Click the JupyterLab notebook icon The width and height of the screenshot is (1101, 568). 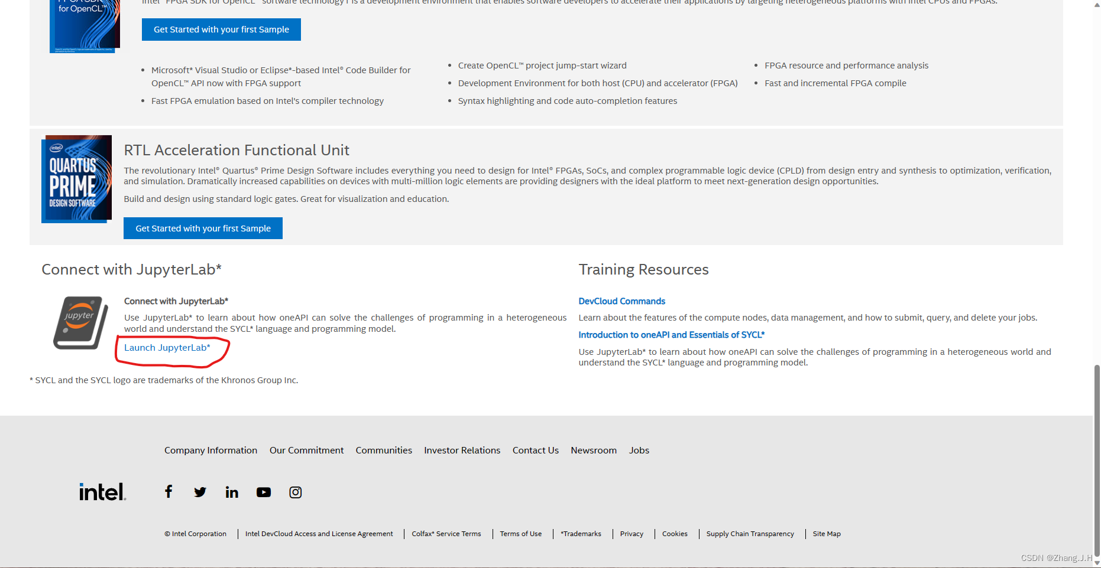(79, 323)
